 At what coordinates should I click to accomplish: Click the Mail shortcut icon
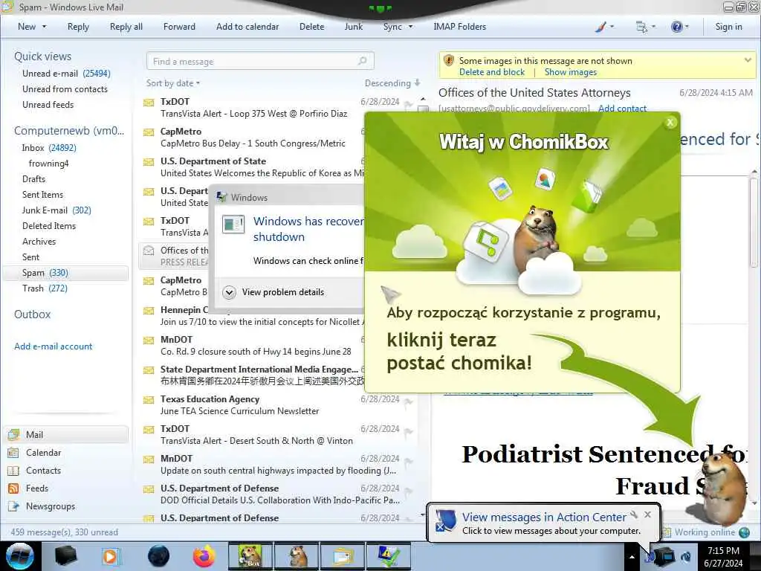click(13, 434)
